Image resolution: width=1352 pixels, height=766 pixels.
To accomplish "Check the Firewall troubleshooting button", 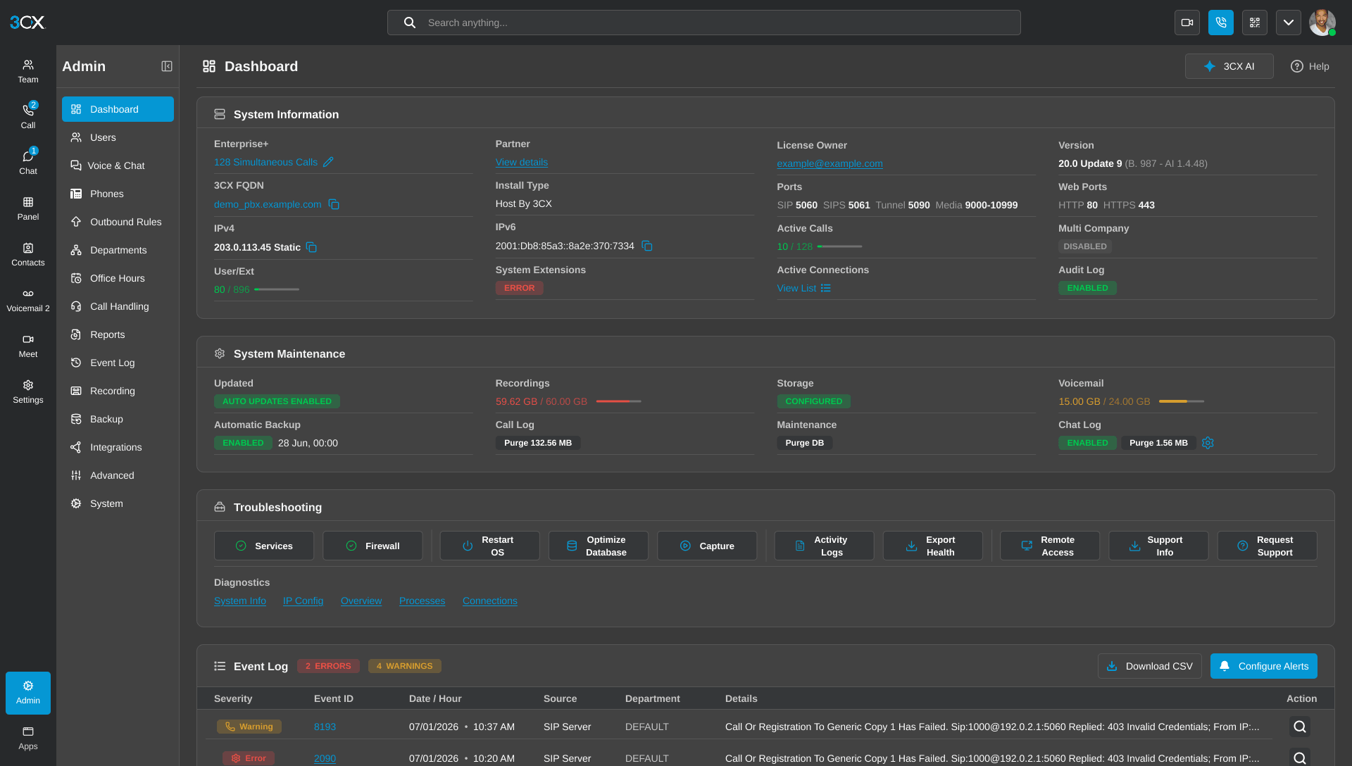I will pyautogui.click(x=373, y=546).
